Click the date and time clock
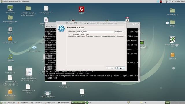Image resolution: width=185 pixels, height=104 pixels. (178, 1)
